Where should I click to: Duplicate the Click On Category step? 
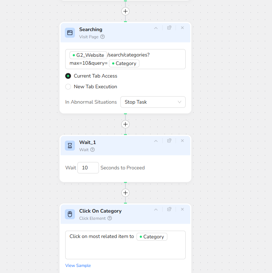(169, 209)
